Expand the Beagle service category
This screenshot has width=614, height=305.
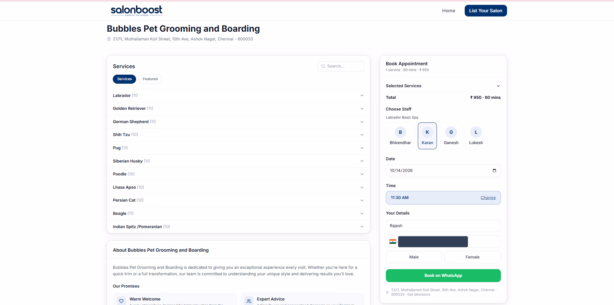click(x=238, y=214)
